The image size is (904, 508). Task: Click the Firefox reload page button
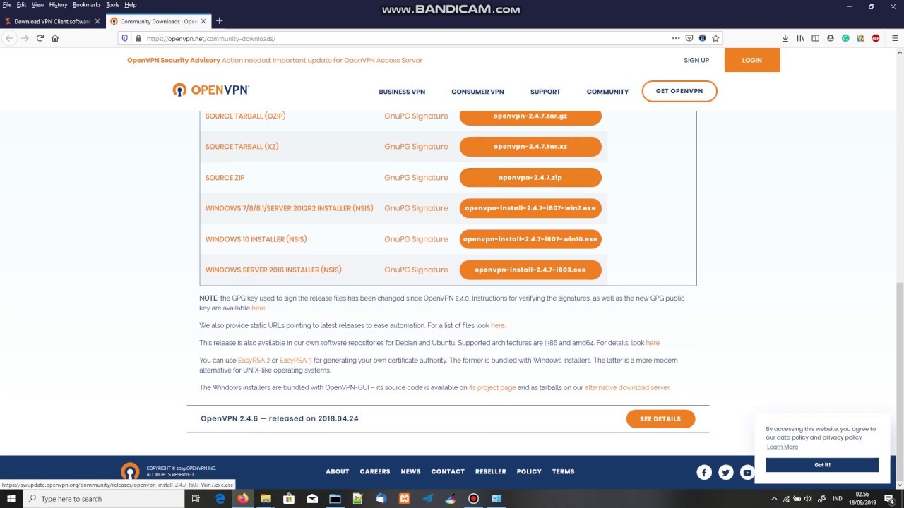(40, 38)
